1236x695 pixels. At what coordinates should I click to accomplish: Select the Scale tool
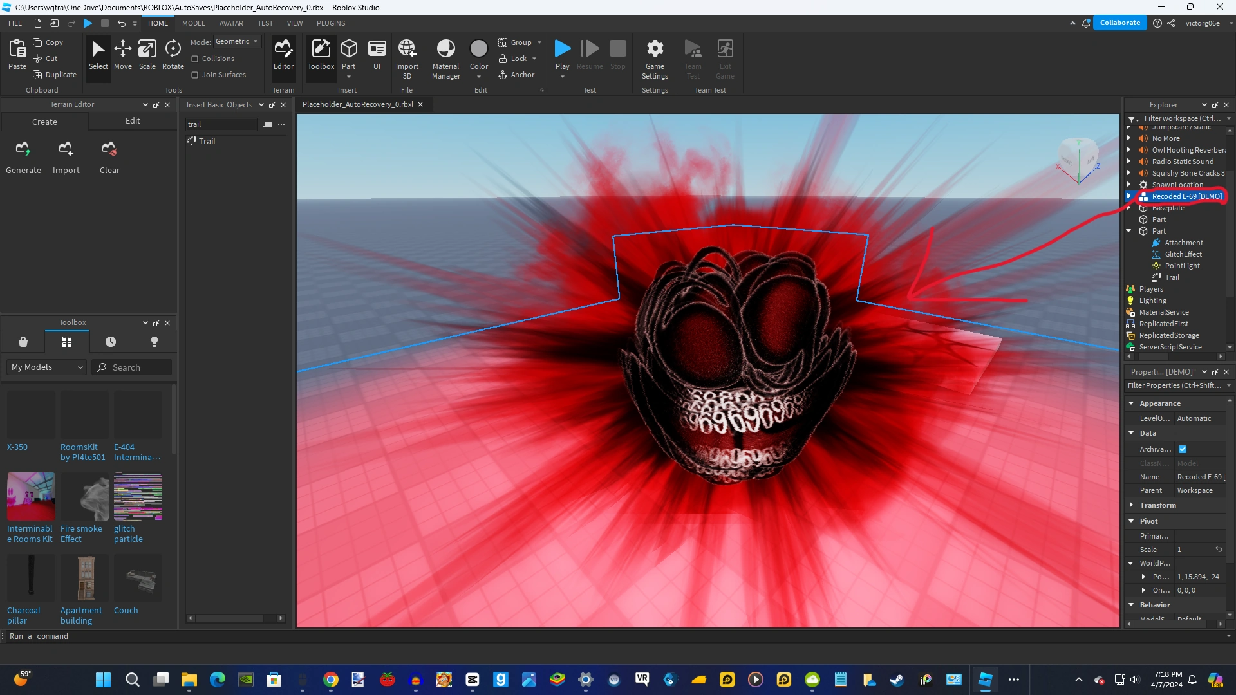(147, 57)
